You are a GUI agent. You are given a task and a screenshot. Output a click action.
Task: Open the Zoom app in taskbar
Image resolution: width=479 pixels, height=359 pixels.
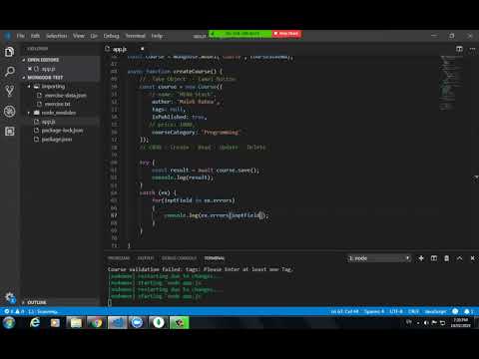(137, 322)
